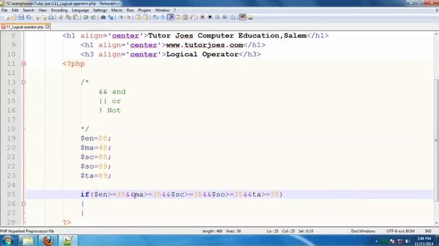Open the Run menu
This screenshot has width=439, height=246.
tap(130, 10)
